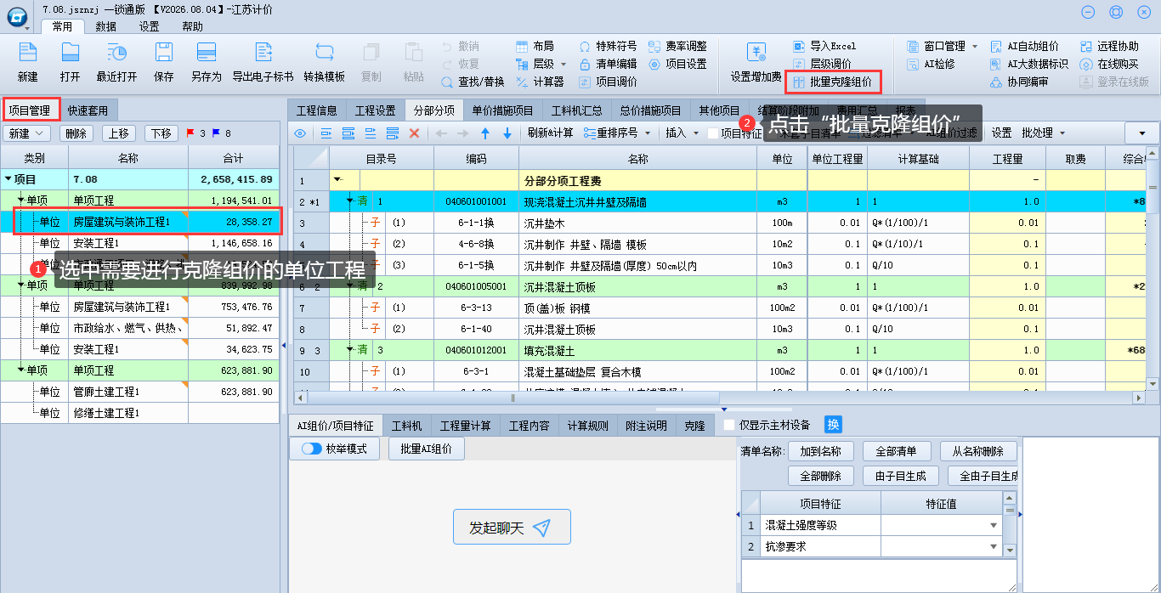
Task: Open the 工料机汇总 tab
Action: 577,110
